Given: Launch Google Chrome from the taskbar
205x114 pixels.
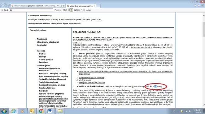Looking at the screenshot, I should [x=41, y=111].
